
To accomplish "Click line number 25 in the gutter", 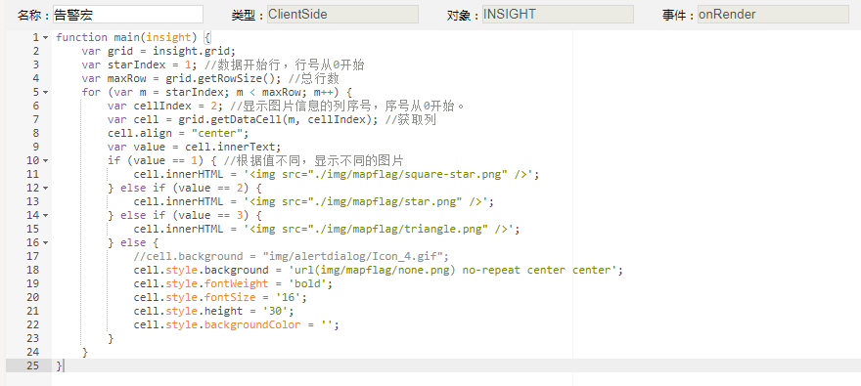I will 32,365.
